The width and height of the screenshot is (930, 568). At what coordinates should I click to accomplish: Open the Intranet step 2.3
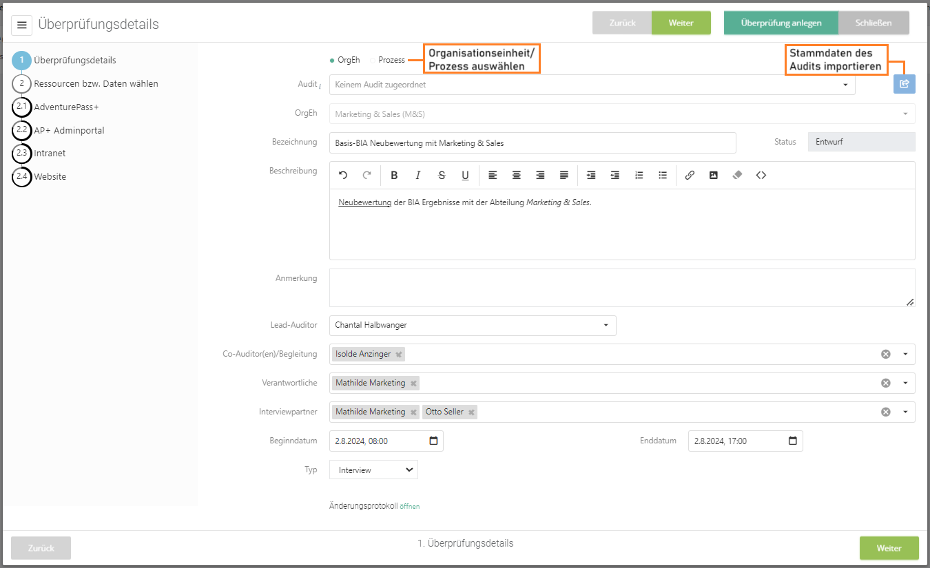point(50,154)
